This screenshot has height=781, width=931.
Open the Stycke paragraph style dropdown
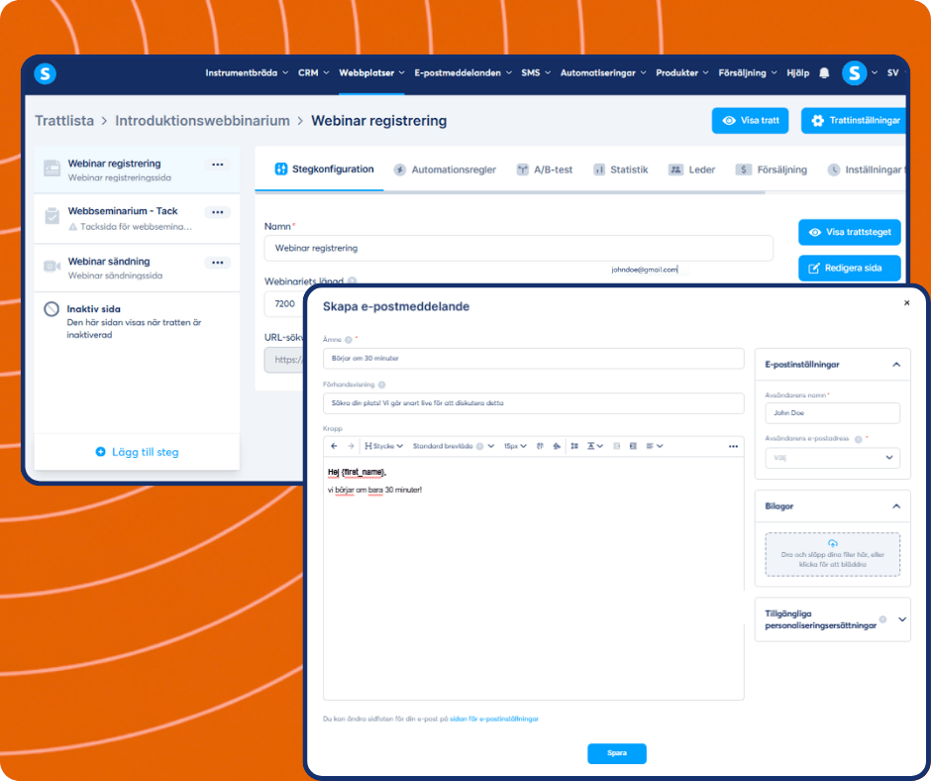point(383,446)
